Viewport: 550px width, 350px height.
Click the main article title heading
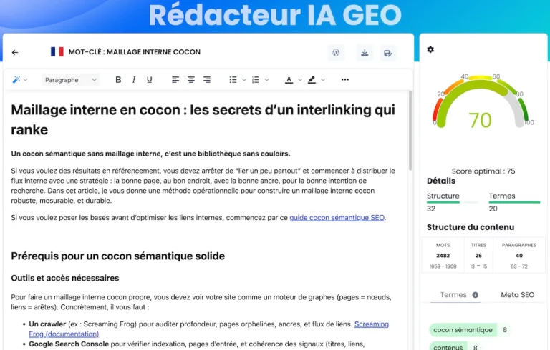click(x=203, y=120)
